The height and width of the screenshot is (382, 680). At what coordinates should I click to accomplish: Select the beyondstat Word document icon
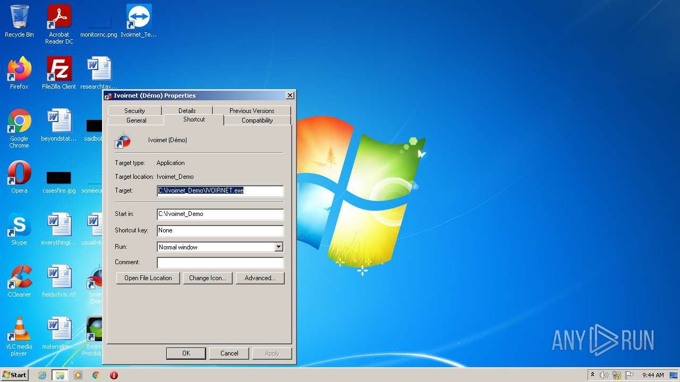click(x=59, y=125)
